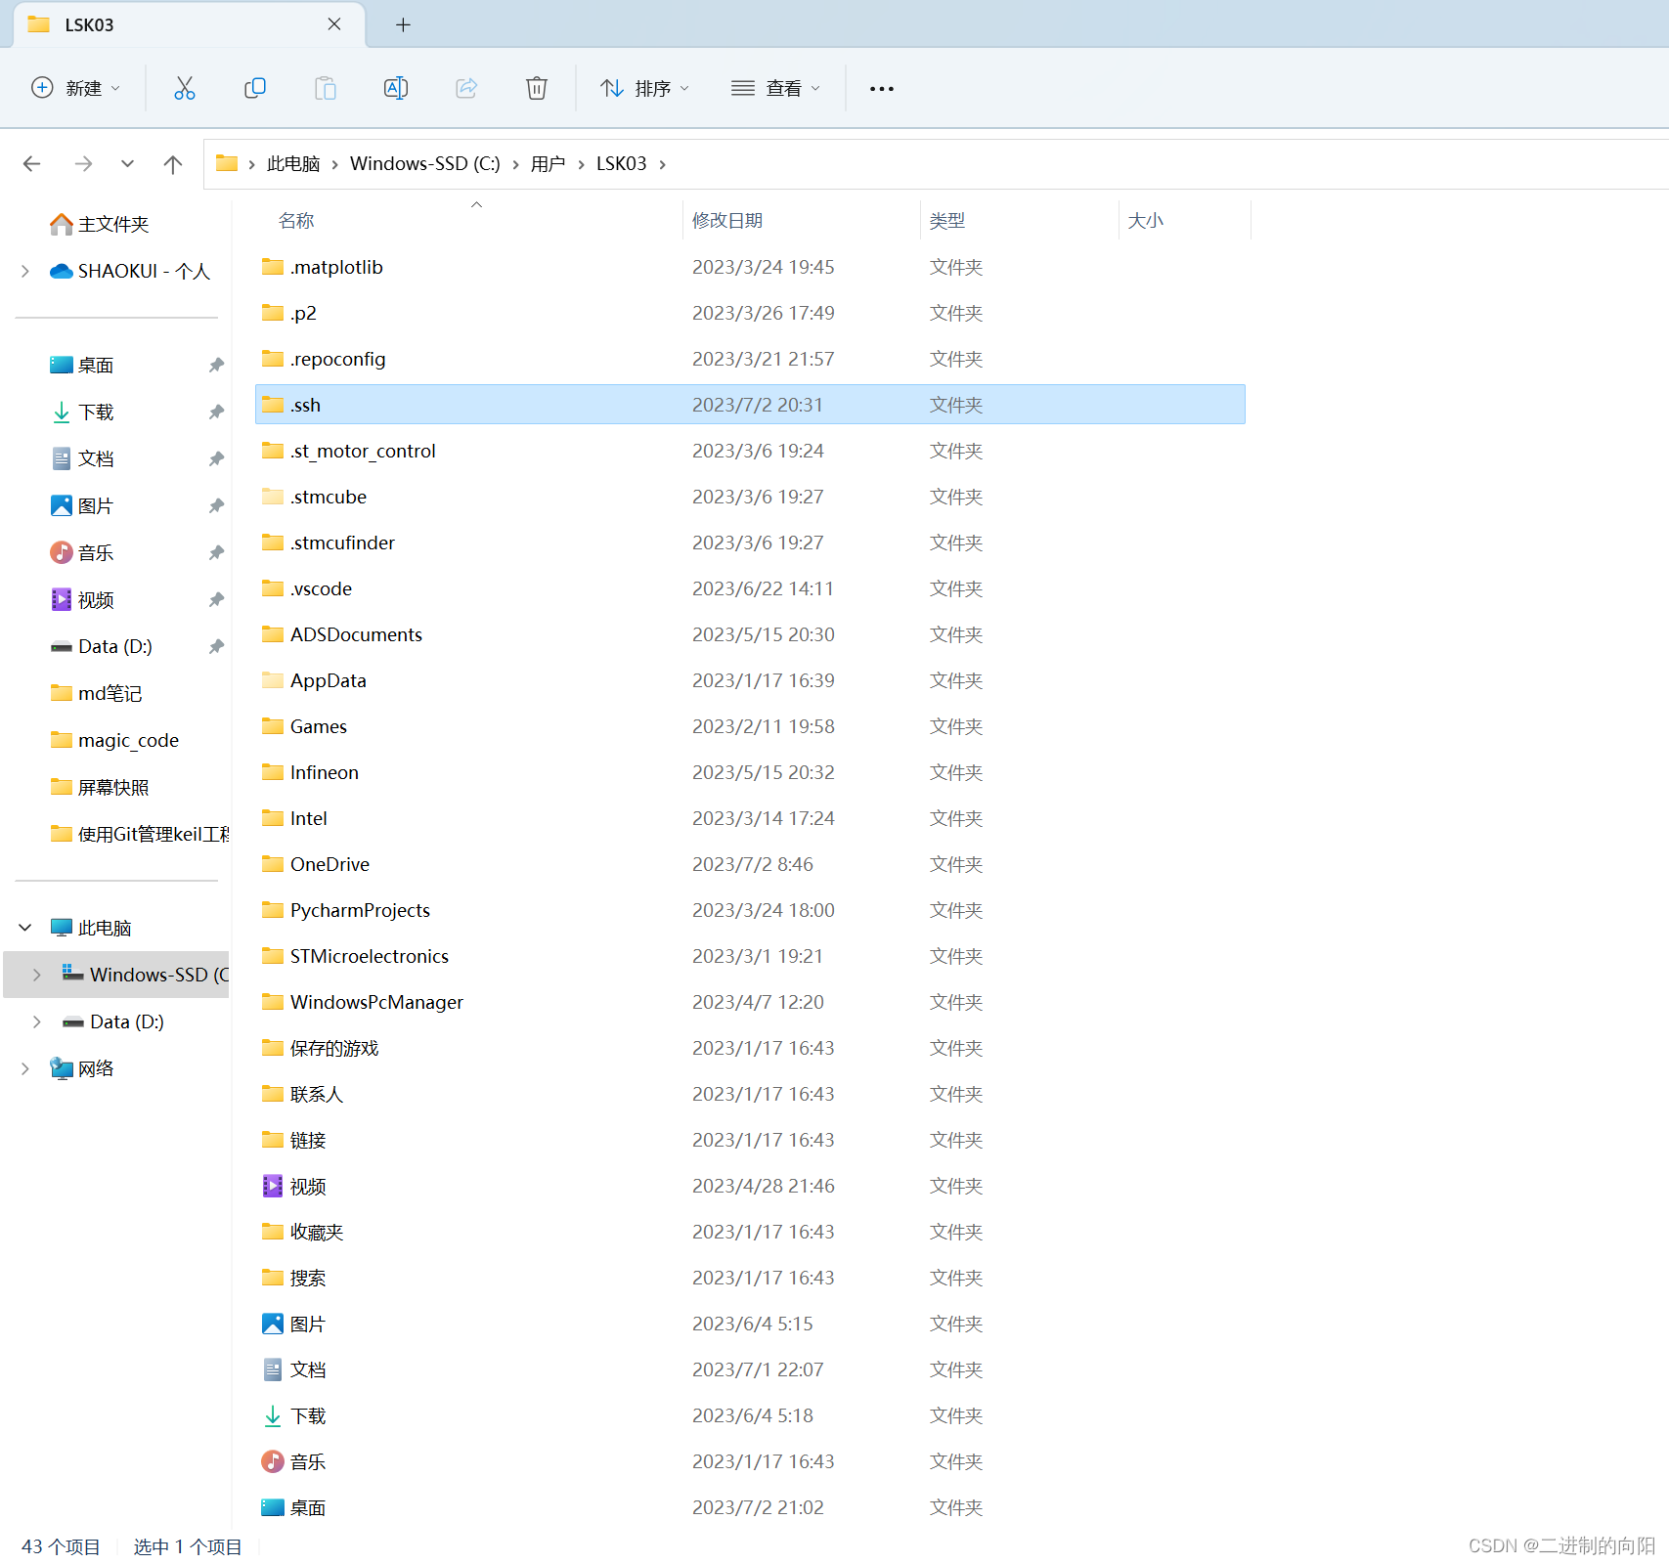Select the 视频 folder in file list

tap(750, 1186)
